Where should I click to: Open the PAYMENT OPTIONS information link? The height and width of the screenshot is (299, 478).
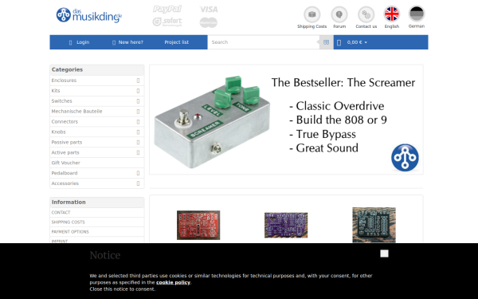pos(70,232)
